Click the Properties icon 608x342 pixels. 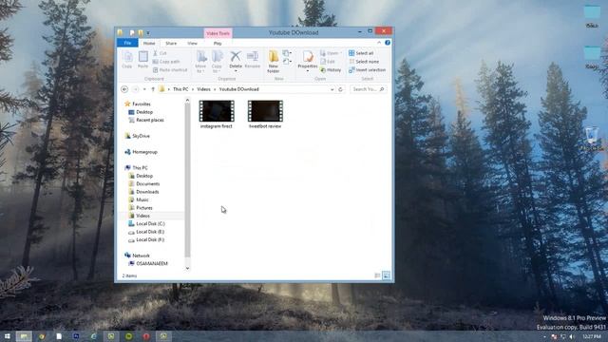308,57
